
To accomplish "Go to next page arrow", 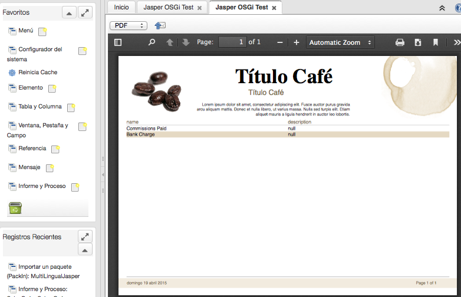I will click(185, 42).
